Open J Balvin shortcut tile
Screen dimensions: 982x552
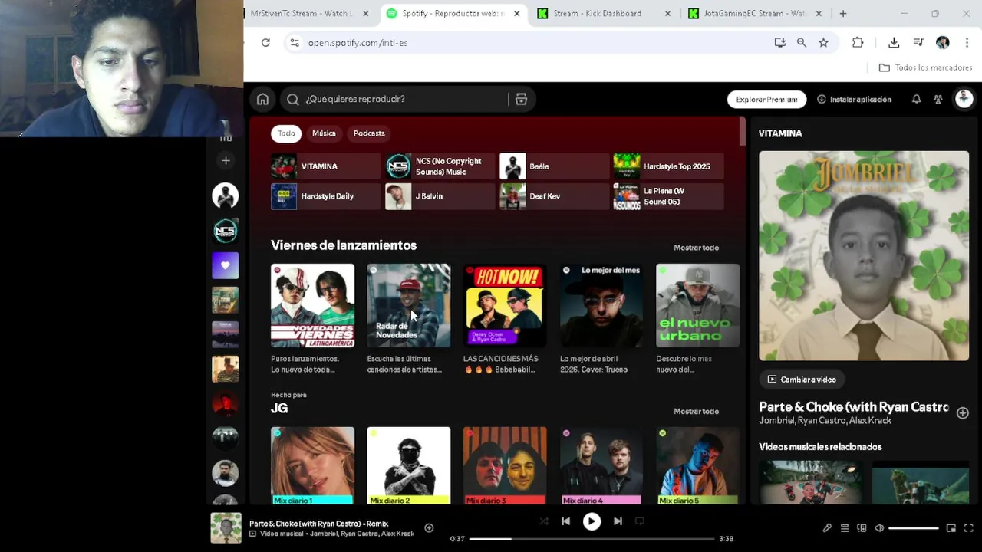pos(440,196)
